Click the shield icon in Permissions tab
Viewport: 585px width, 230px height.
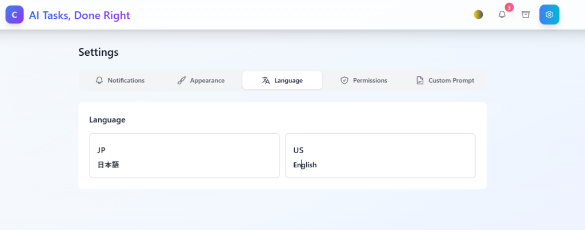(x=344, y=80)
